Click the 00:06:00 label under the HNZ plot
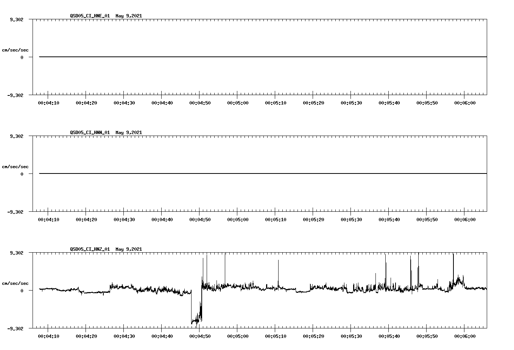The image size is (514, 350). 465,336
